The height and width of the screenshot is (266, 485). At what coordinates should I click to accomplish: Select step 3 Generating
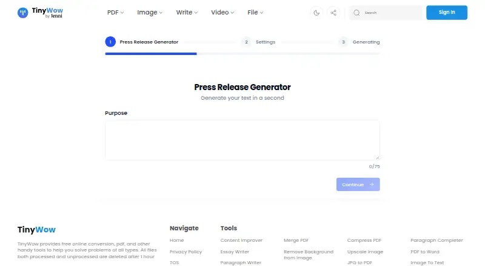coord(359,42)
